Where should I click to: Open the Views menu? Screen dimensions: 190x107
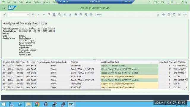click(28, 2)
